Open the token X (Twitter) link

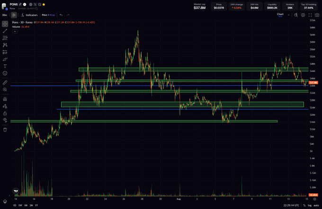pyautogui.click(x=35, y=4)
